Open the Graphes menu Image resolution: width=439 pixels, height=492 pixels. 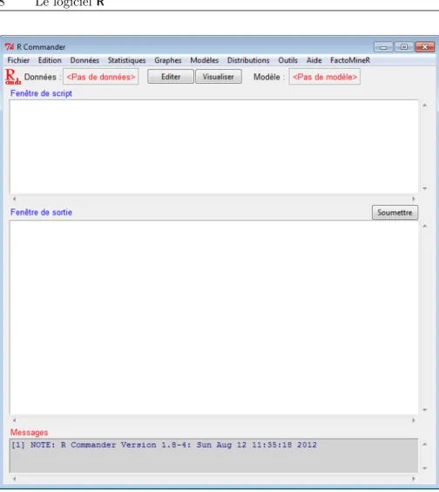(x=168, y=60)
